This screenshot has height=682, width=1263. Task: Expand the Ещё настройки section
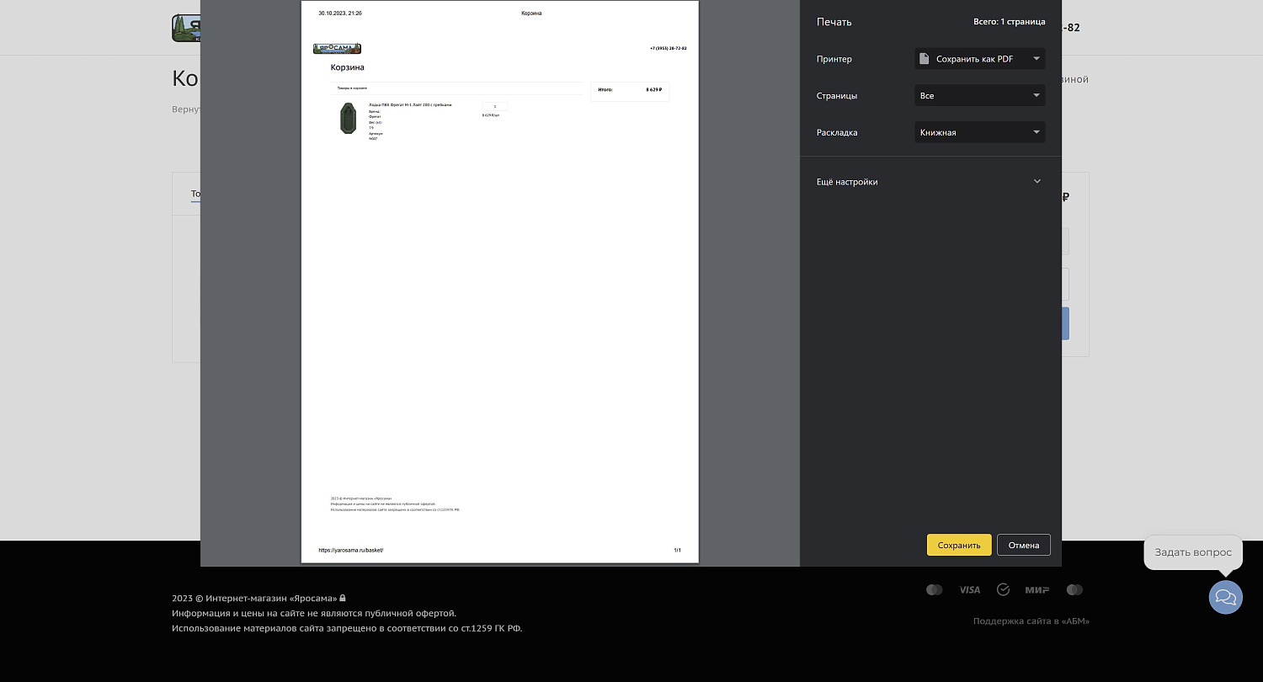pos(930,182)
